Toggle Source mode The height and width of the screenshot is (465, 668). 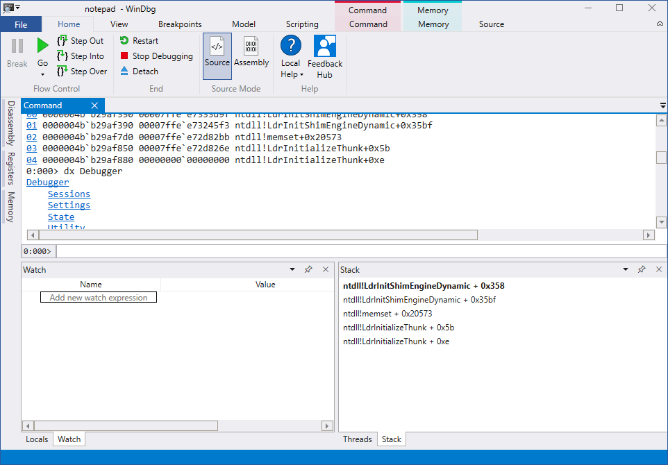point(217,56)
